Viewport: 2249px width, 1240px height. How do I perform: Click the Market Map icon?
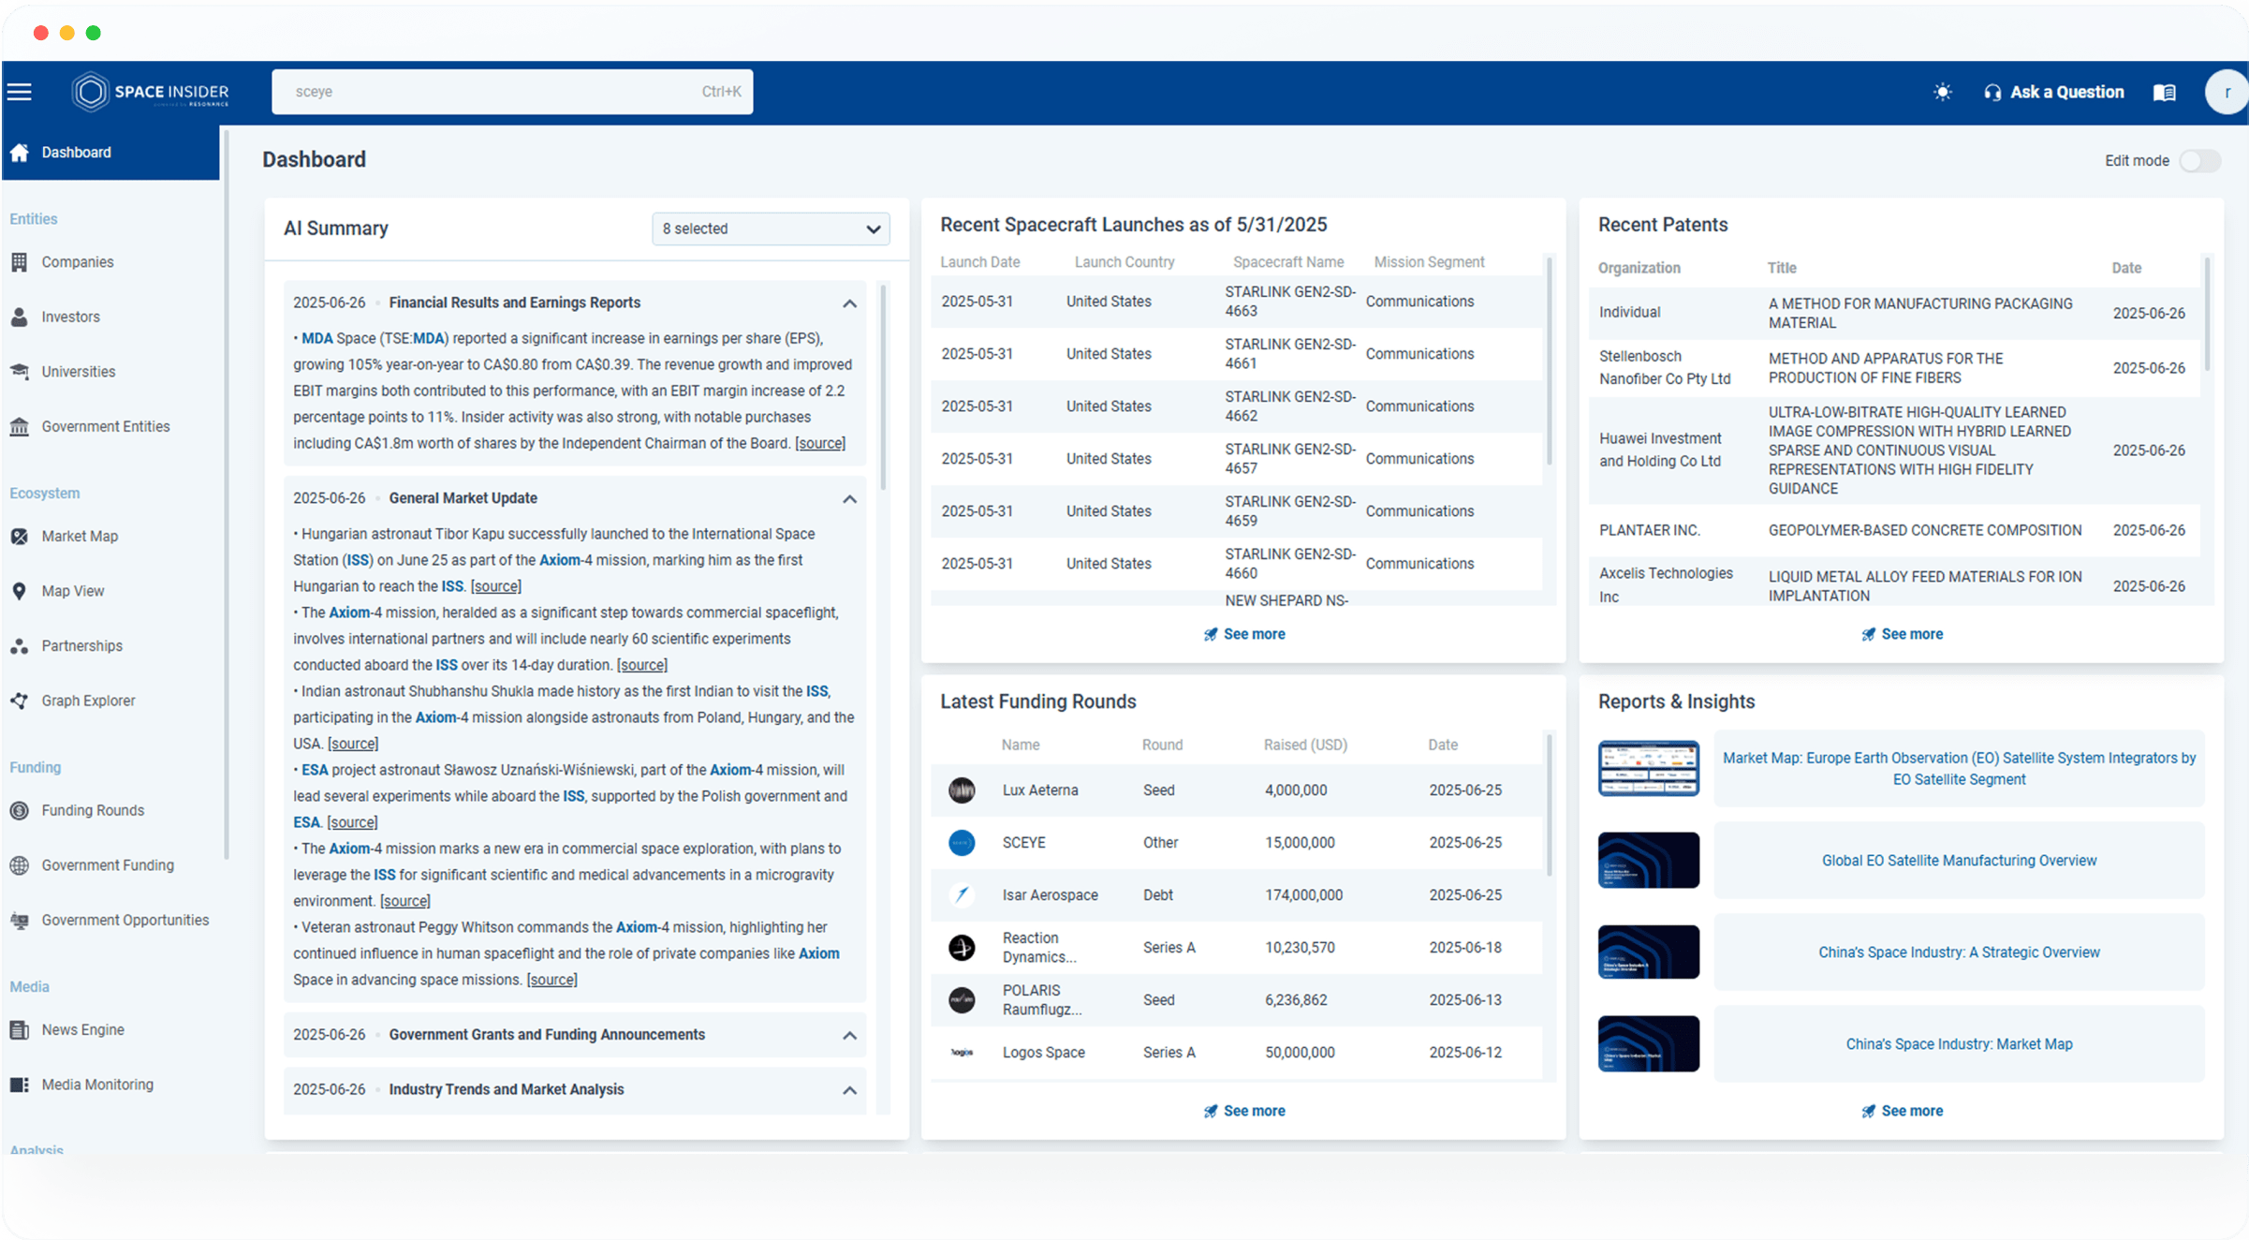pos(20,536)
